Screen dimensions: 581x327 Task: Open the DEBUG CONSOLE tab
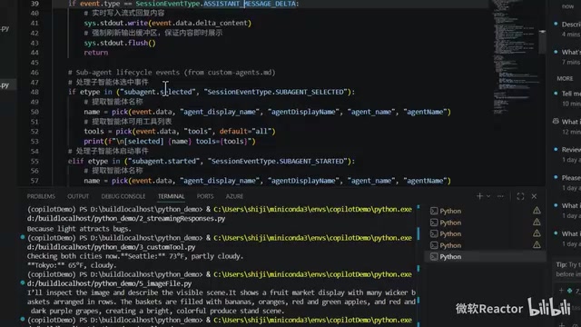click(123, 196)
